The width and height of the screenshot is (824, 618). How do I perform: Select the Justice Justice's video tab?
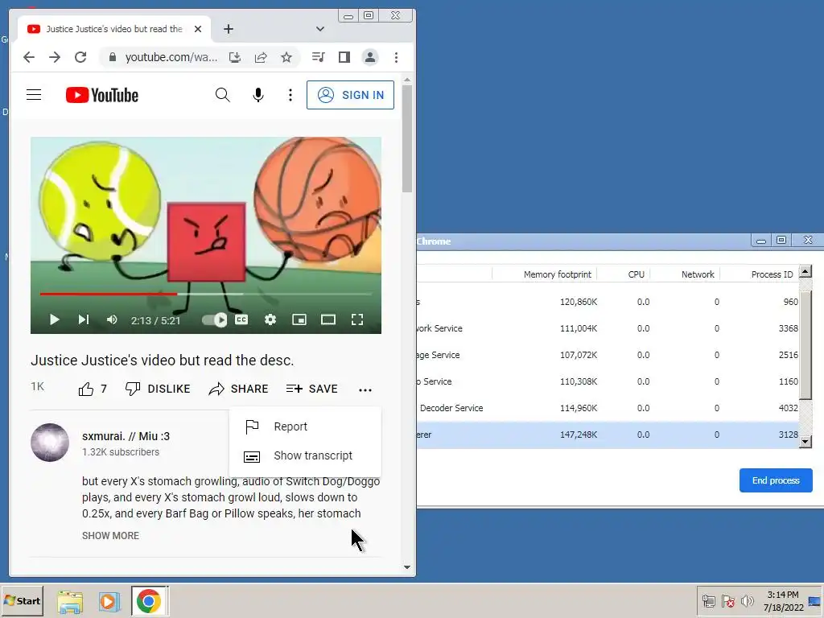click(x=114, y=29)
